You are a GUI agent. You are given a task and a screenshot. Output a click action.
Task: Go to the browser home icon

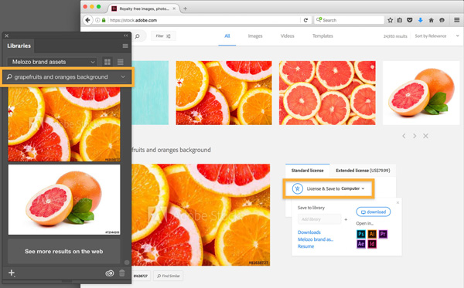[432, 20]
